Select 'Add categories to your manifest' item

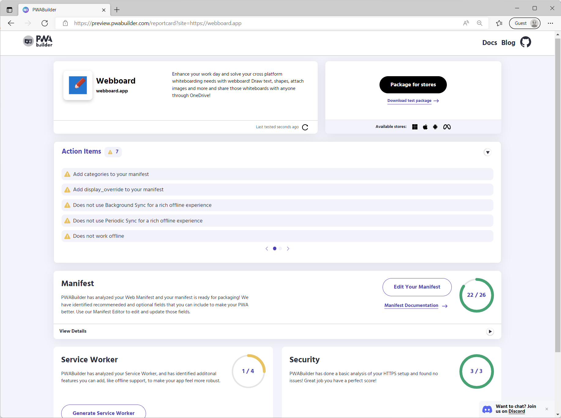point(277,174)
